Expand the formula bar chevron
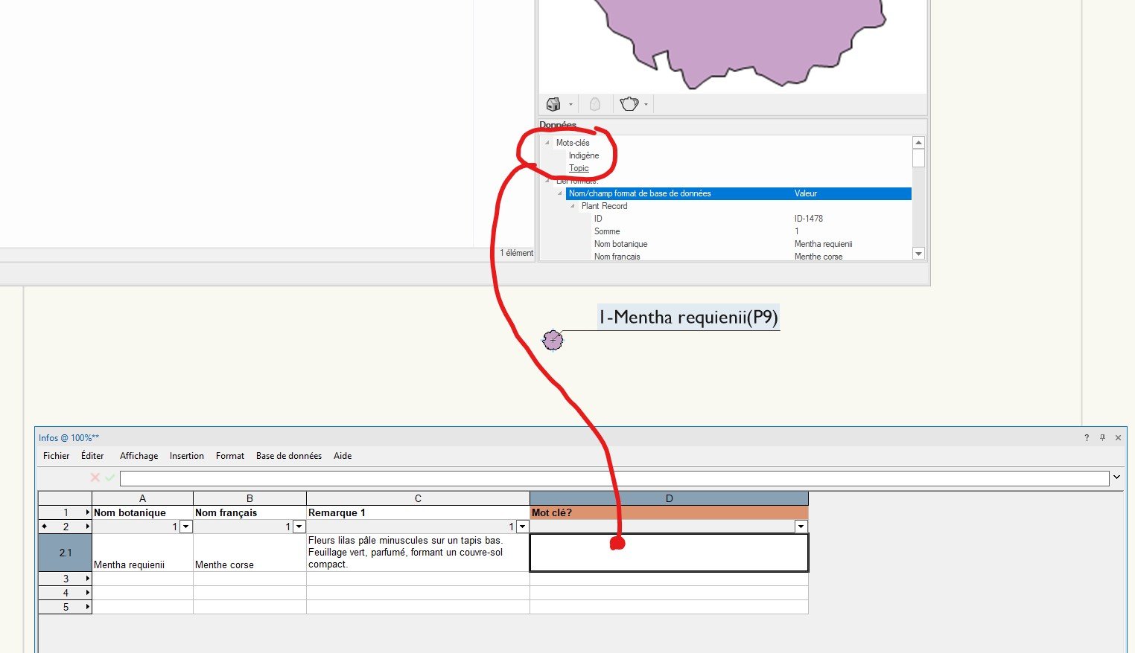1135x653 pixels. click(x=1116, y=477)
